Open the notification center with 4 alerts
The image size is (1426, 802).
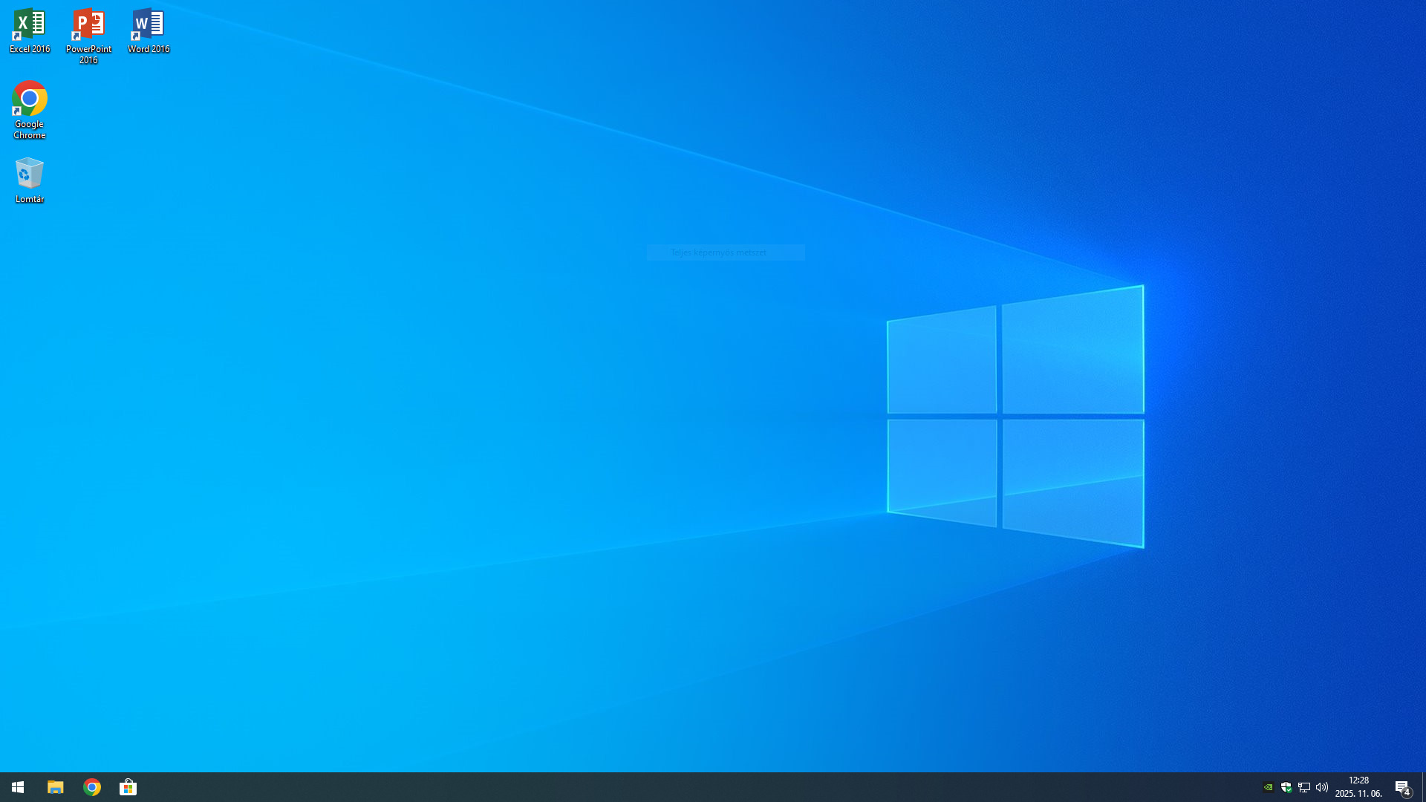1402,787
